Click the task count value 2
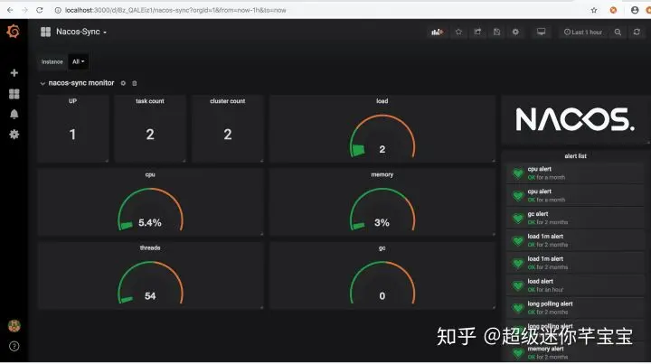This screenshot has width=651, height=364. [150, 135]
